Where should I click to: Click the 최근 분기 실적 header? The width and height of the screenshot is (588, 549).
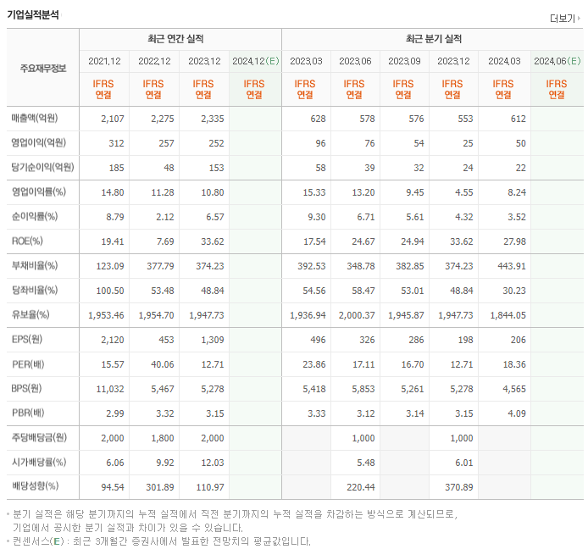pyautogui.click(x=434, y=39)
